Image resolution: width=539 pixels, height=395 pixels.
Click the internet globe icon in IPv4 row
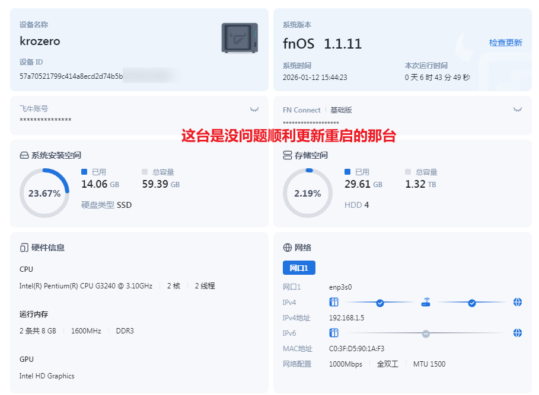[517, 303]
